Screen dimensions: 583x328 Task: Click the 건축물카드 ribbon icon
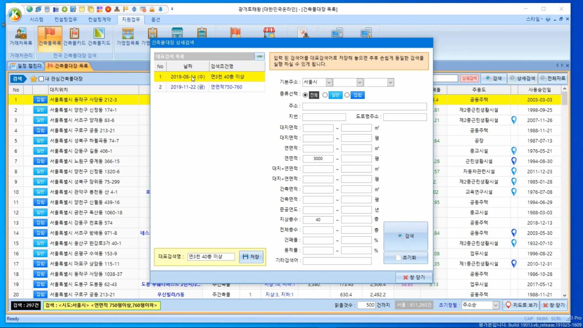(74, 36)
